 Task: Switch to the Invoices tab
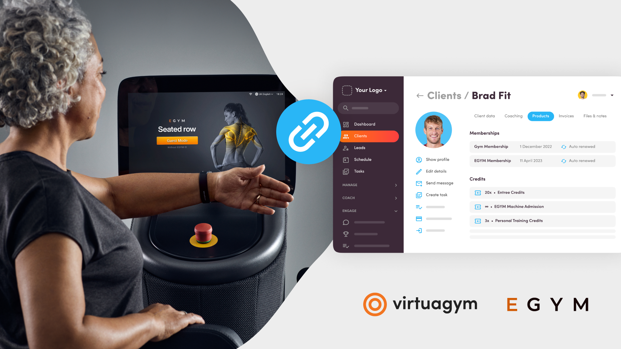pyautogui.click(x=566, y=116)
